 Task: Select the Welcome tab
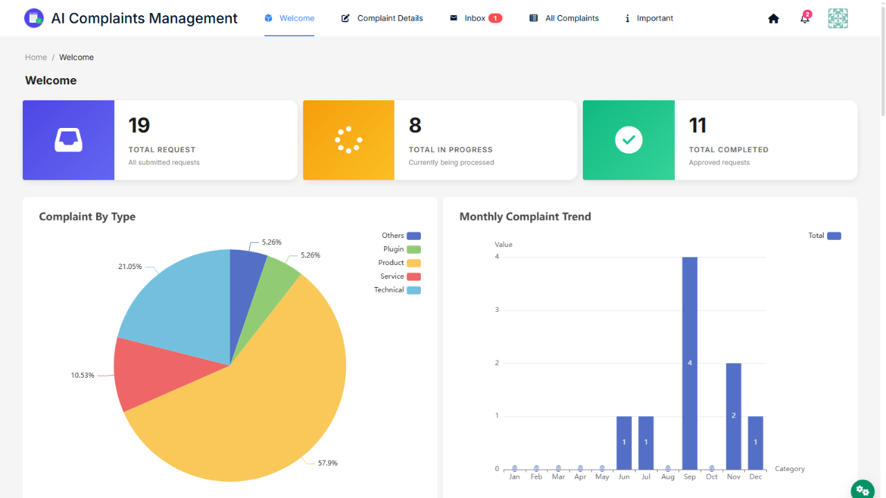point(289,19)
